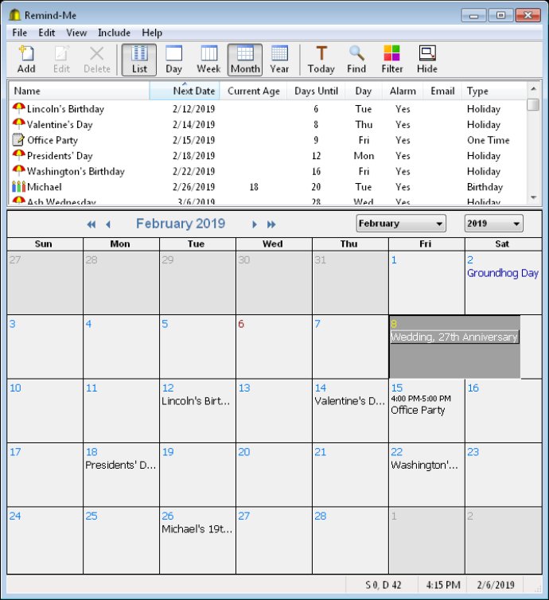The width and height of the screenshot is (549, 600).
Task: Open the File menu
Action: click(x=20, y=33)
